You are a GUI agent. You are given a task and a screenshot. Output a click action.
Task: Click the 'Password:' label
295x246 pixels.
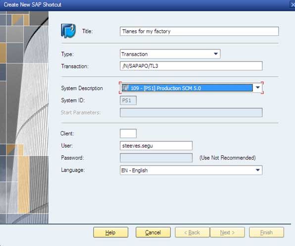72,158
